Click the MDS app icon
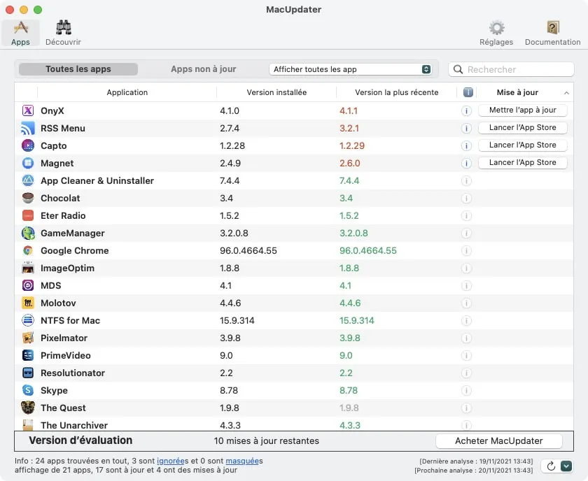 coord(28,285)
